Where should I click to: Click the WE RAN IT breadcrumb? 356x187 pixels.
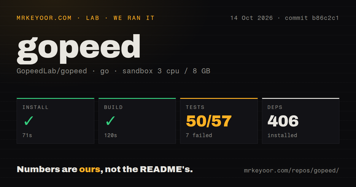pyautogui.click(x=134, y=18)
